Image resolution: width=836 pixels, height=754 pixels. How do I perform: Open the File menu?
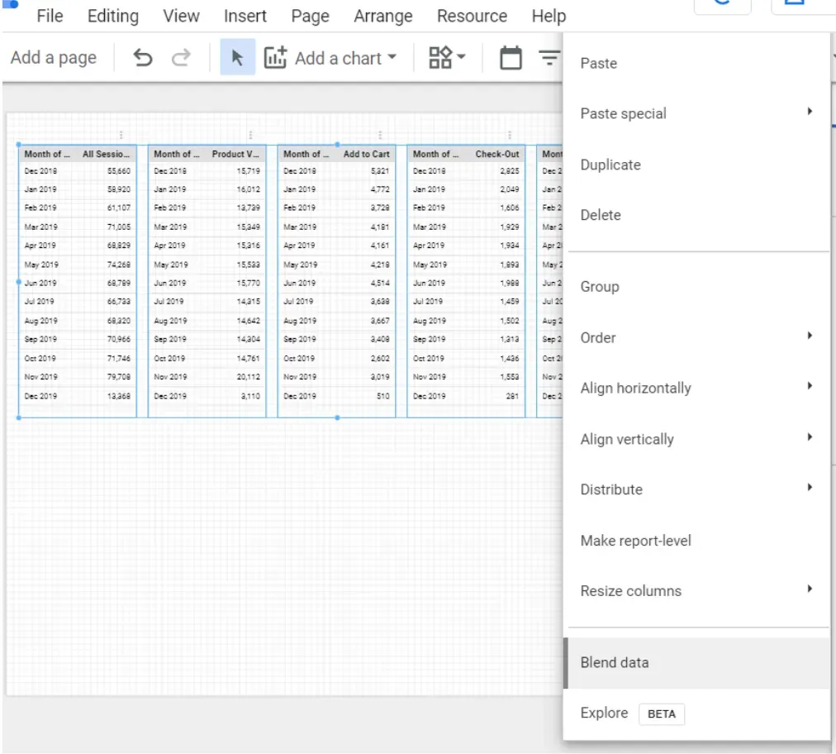[50, 16]
